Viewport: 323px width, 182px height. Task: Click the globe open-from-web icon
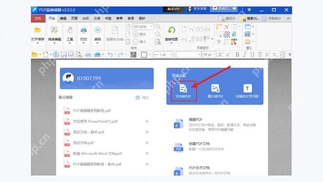point(56,54)
